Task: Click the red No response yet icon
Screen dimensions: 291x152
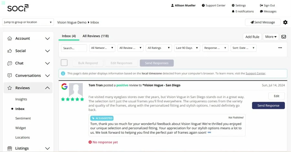Action: click(x=90, y=142)
